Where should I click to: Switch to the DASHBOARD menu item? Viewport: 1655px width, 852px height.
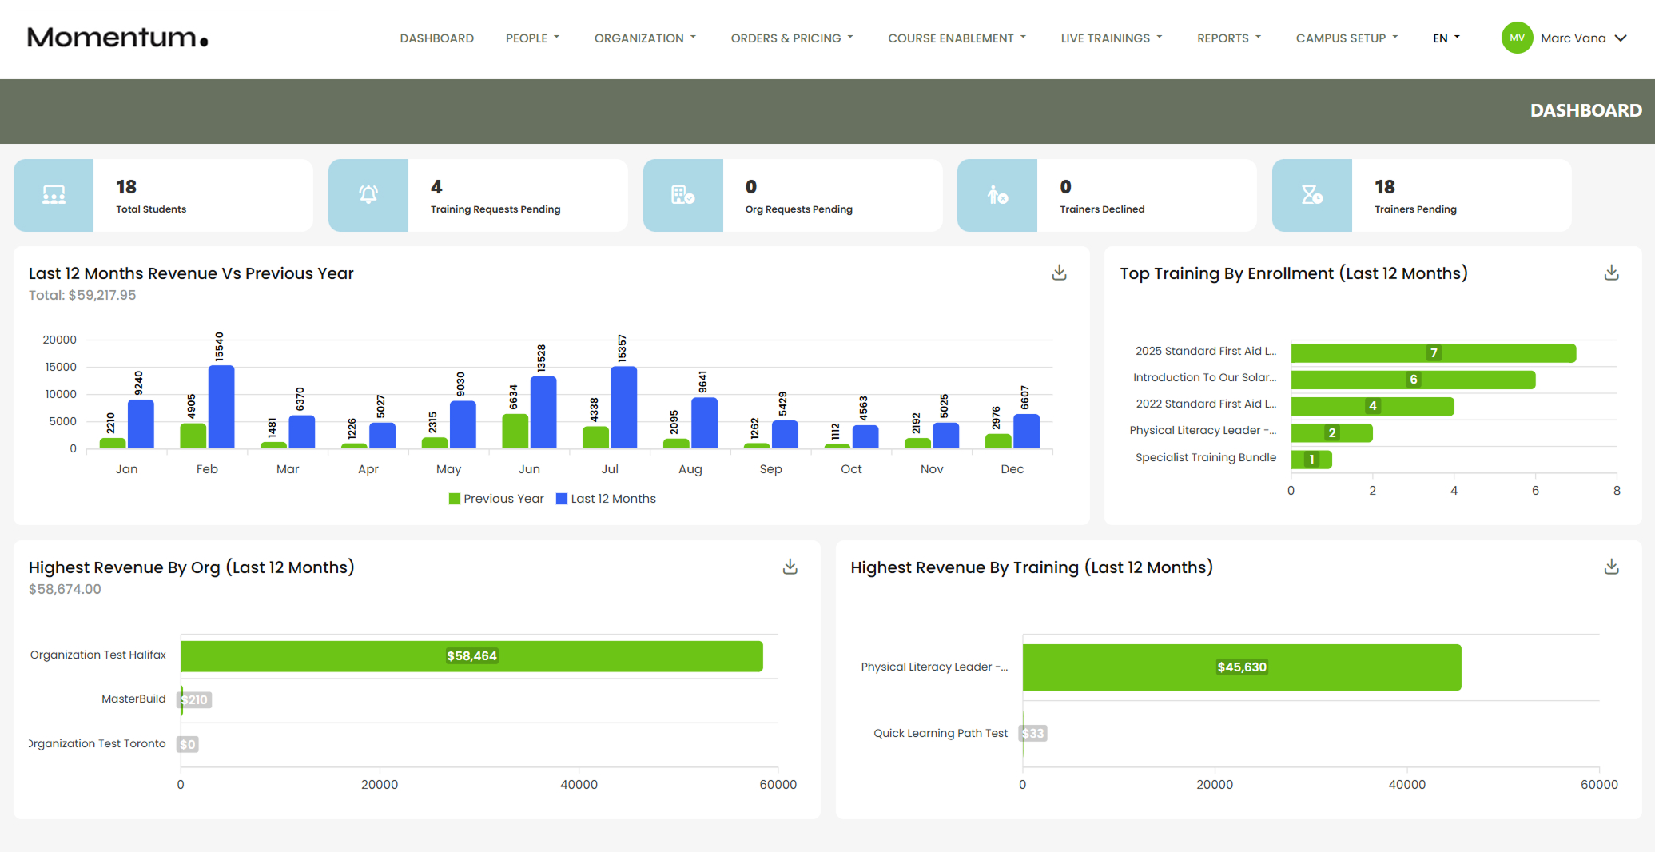coord(436,38)
